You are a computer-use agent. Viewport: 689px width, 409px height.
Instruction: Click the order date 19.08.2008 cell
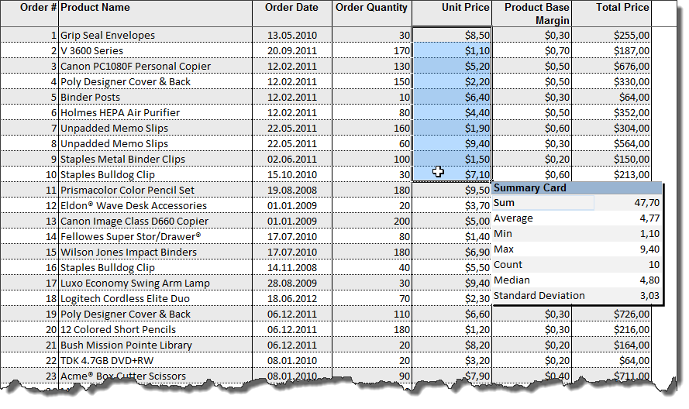[x=292, y=191]
